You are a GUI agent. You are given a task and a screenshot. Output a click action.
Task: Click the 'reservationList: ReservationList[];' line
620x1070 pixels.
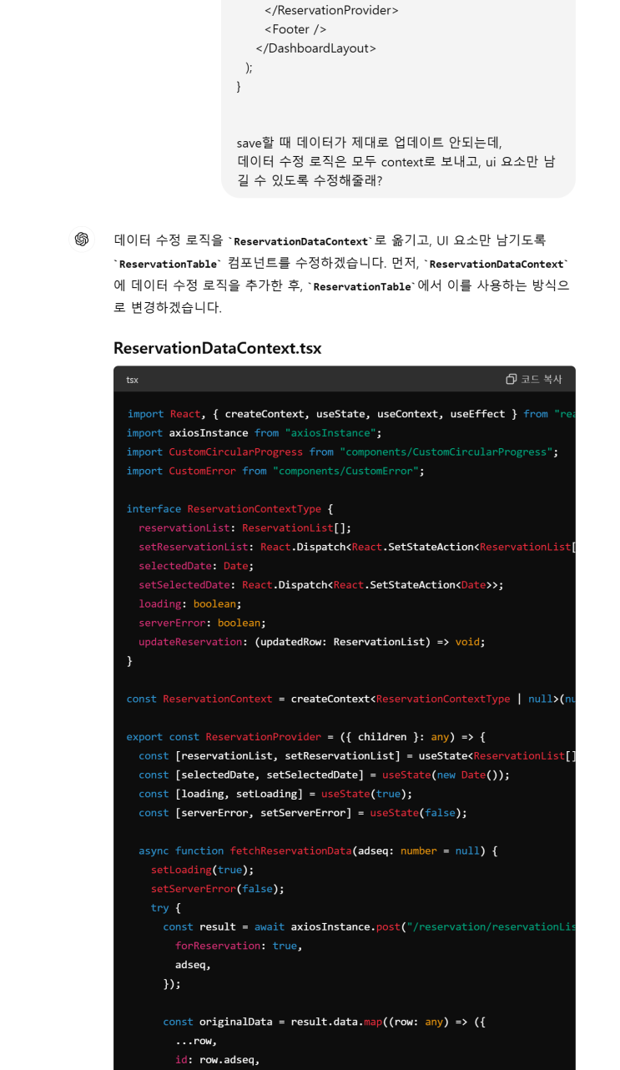tap(244, 528)
